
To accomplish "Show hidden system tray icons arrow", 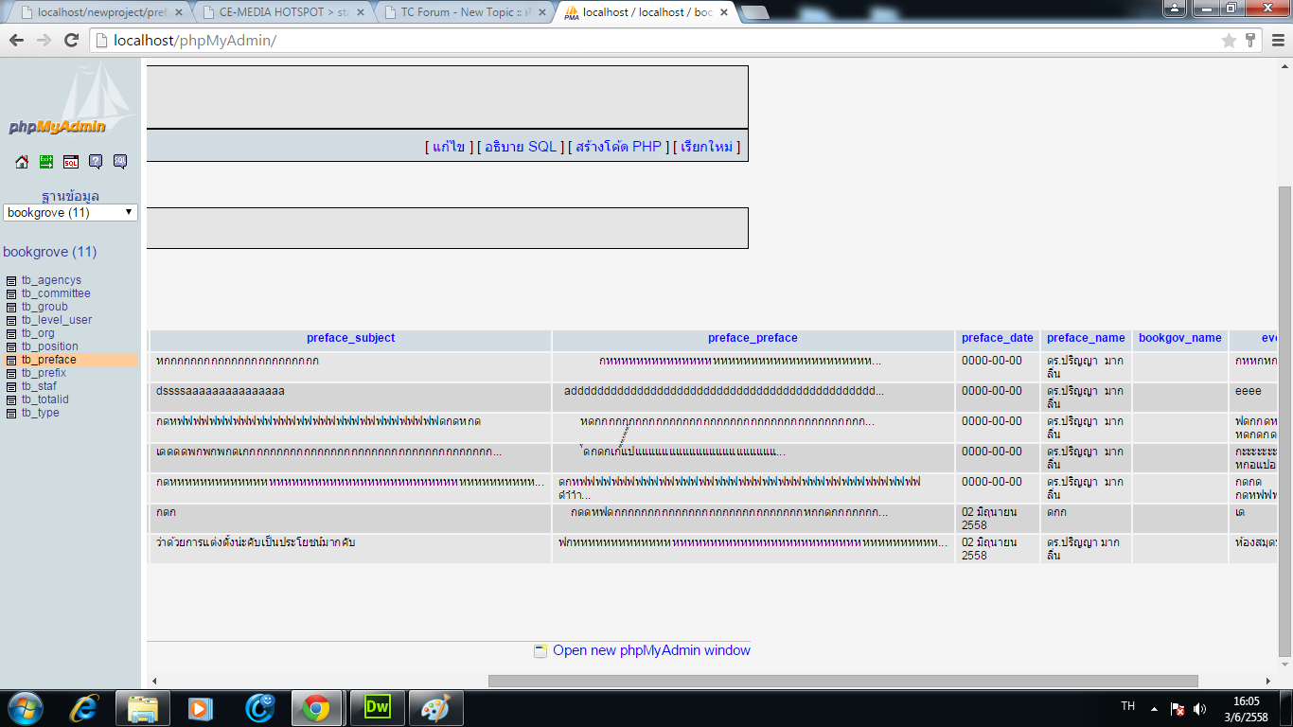I will tap(1154, 708).
